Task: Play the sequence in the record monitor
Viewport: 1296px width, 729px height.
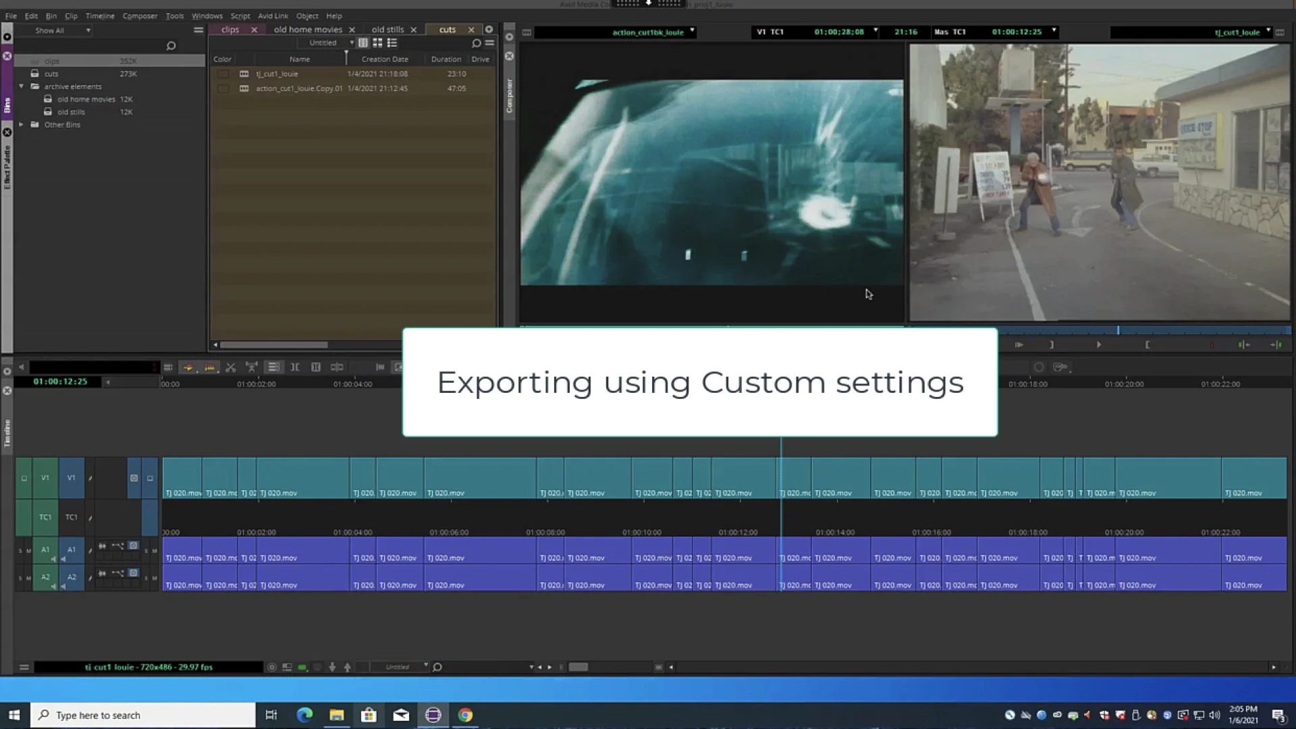Action: click(1099, 345)
